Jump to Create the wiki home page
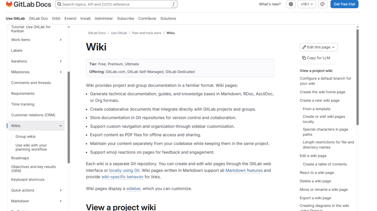377x211 pixels. [x=323, y=92]
